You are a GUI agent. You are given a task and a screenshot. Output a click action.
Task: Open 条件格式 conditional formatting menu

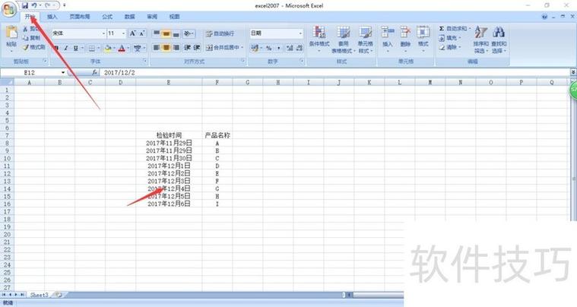(319, 40)
